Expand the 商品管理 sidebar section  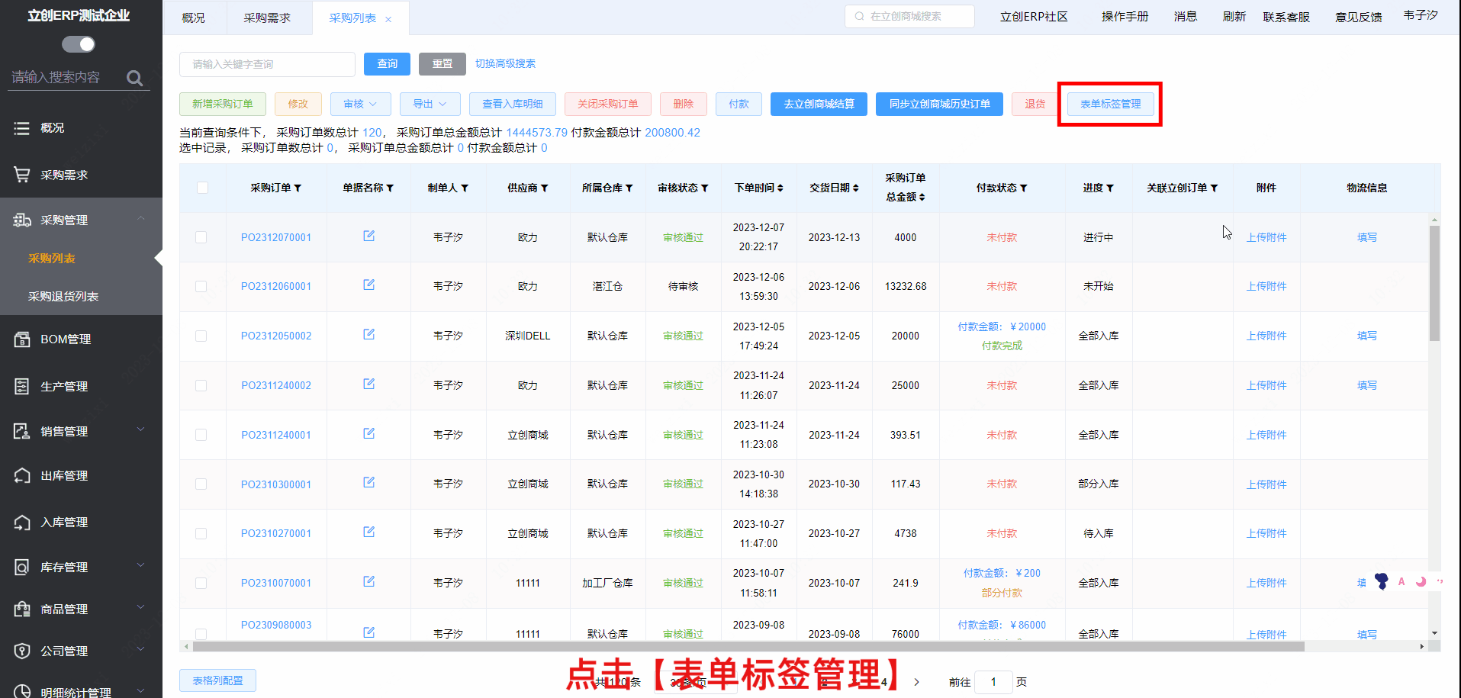click(x=141, y=608)
